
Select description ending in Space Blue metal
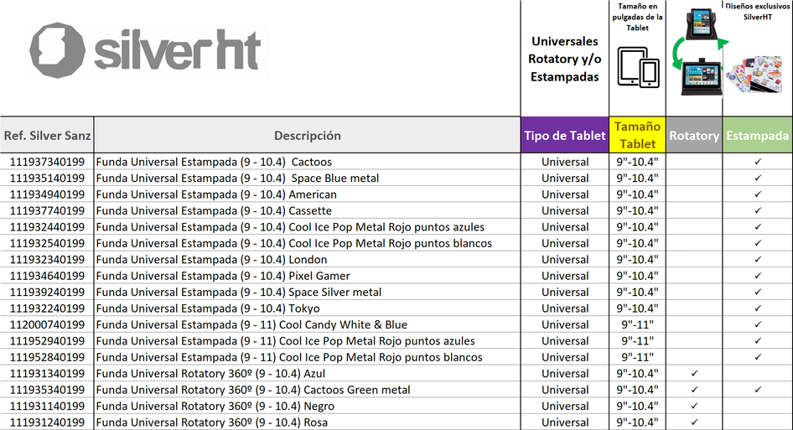point(238,178)
